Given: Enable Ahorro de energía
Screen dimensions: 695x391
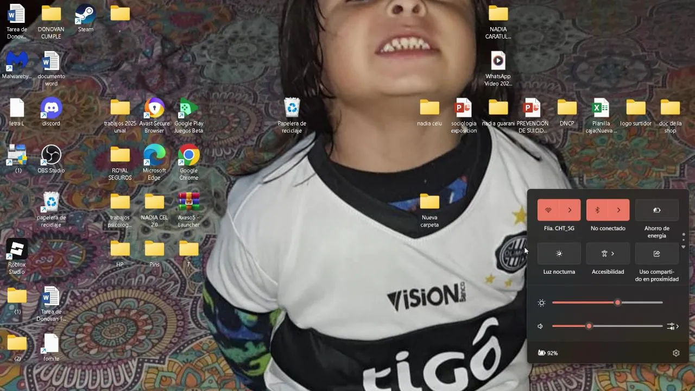Looking at the screenshot, I should point(656,210).
